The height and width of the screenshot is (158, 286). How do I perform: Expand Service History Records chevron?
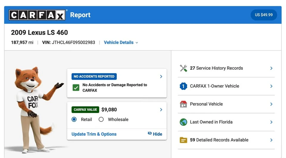[x=271, y=68]
